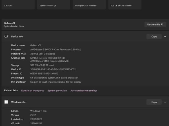Click the Pen and touch label
This screenshot has height=126, width=169.
tap(19, 82)
